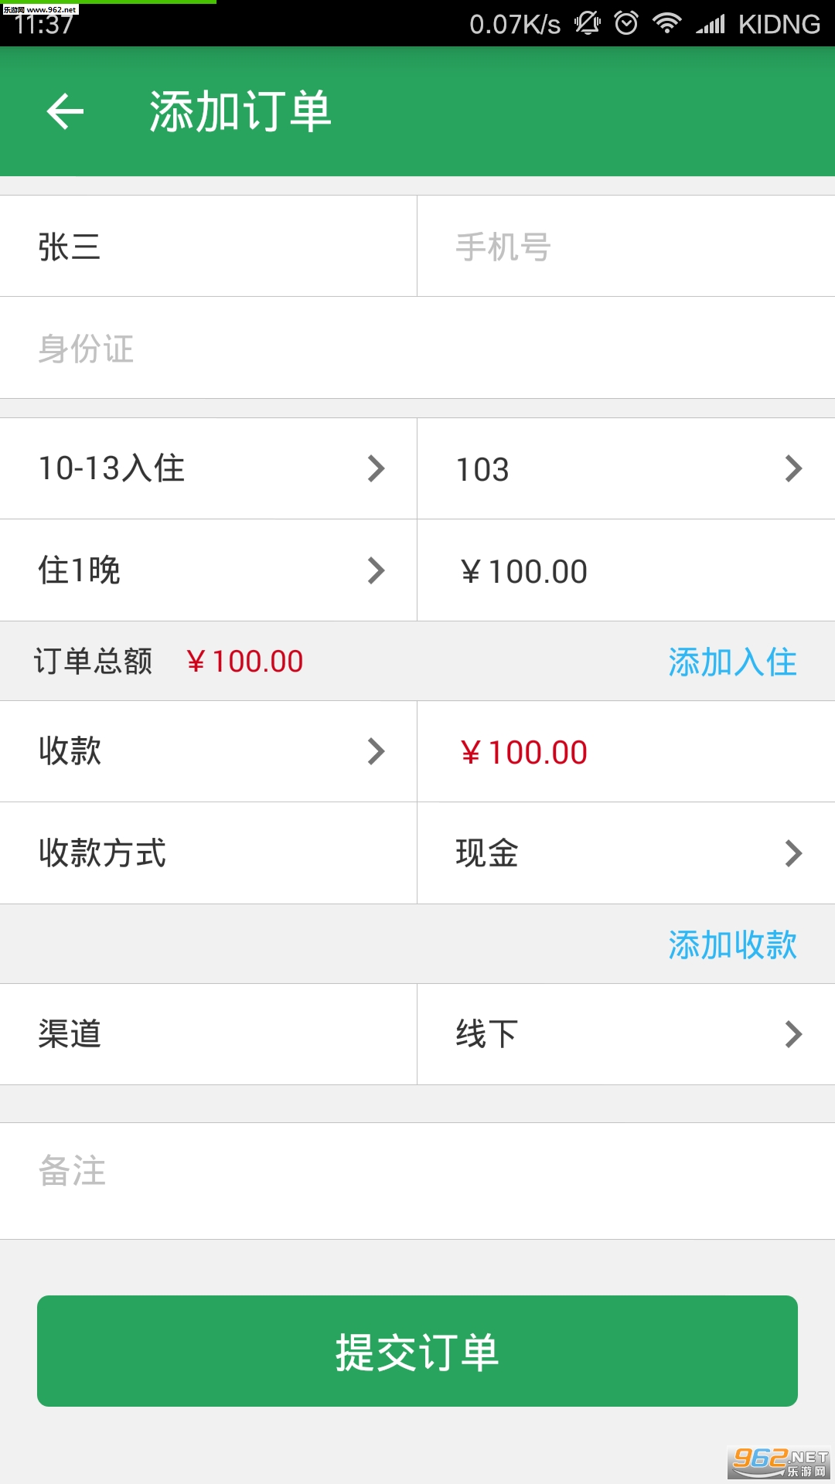Focus the 身份证 ID card field
Image resolution: width=835 pixels, height=1484 pixels.
417,348
